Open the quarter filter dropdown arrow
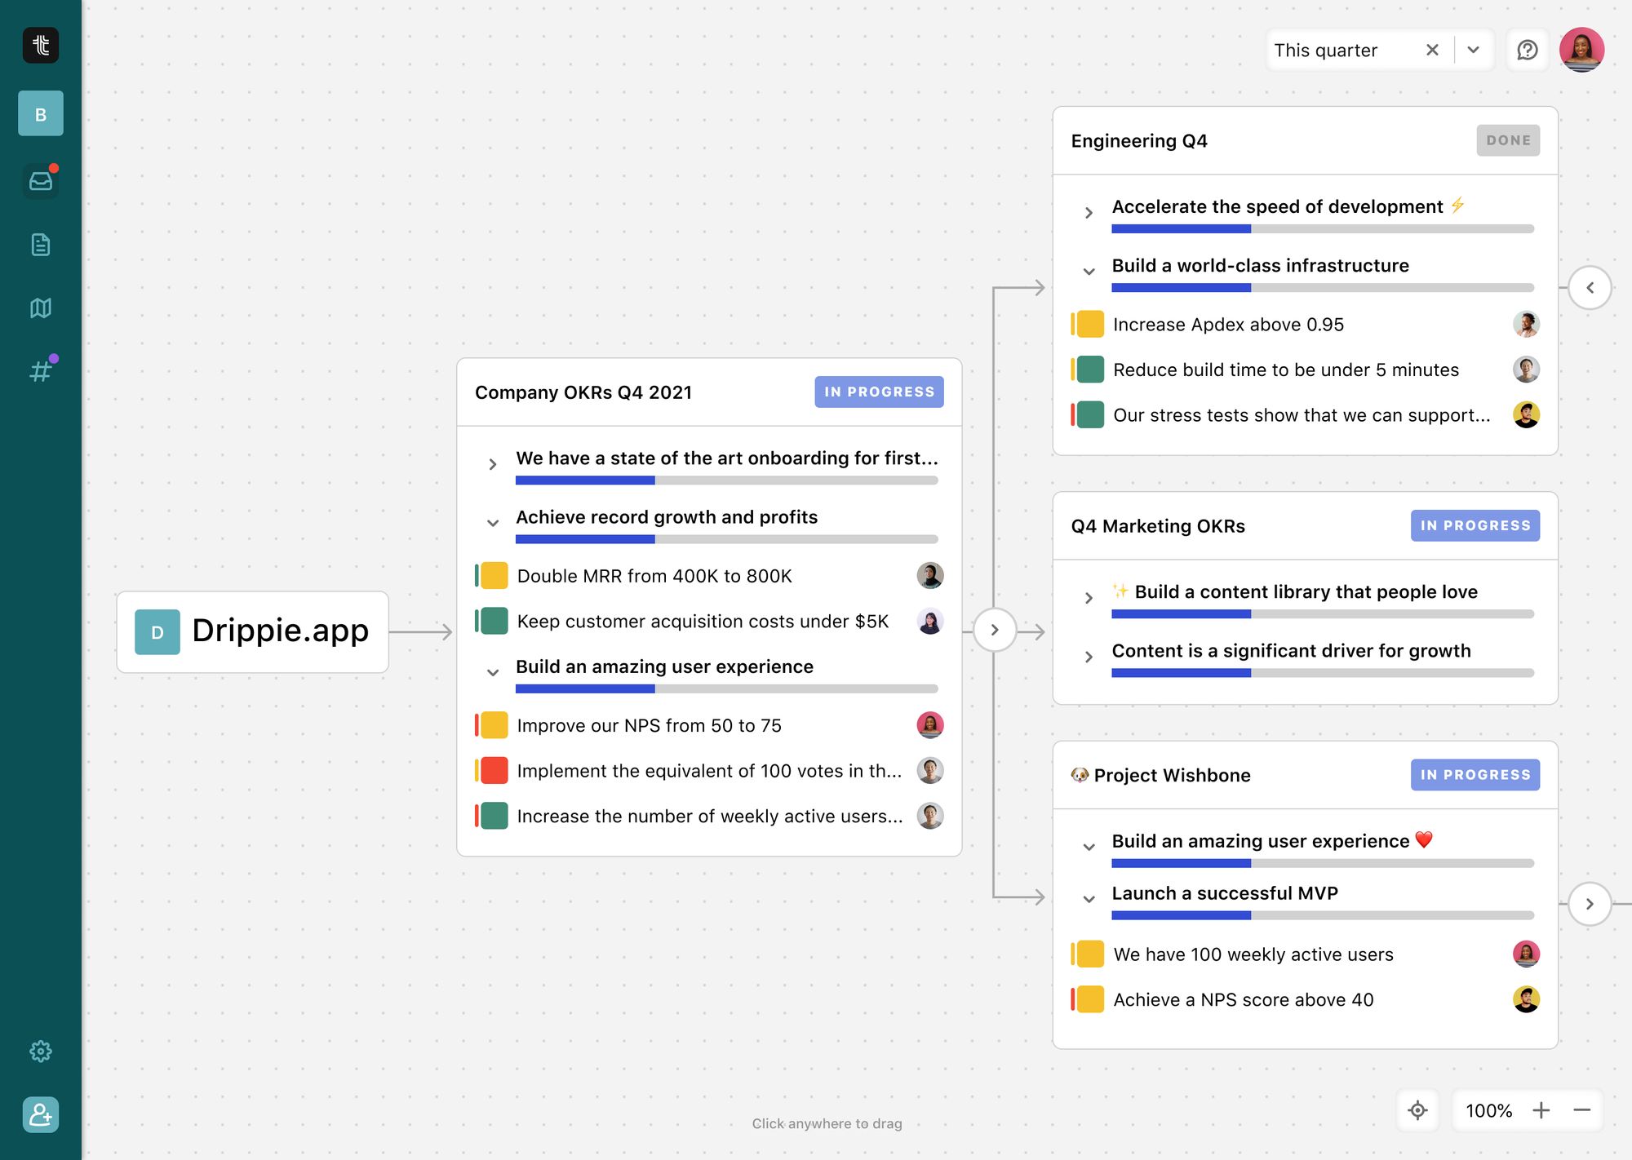Screen dimensions: 1632x1160 pos(1473,50)
